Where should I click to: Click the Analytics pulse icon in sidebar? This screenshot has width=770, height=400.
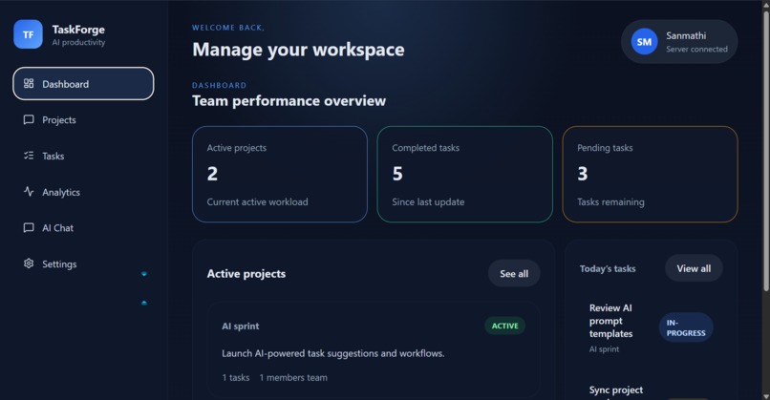coord(29,192)
